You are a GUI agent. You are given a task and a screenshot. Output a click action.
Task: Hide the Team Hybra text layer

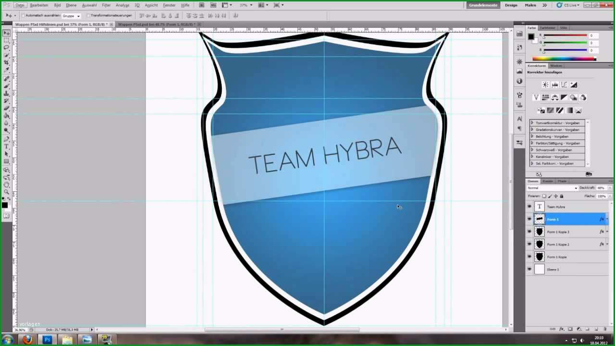tap(529, 207)
